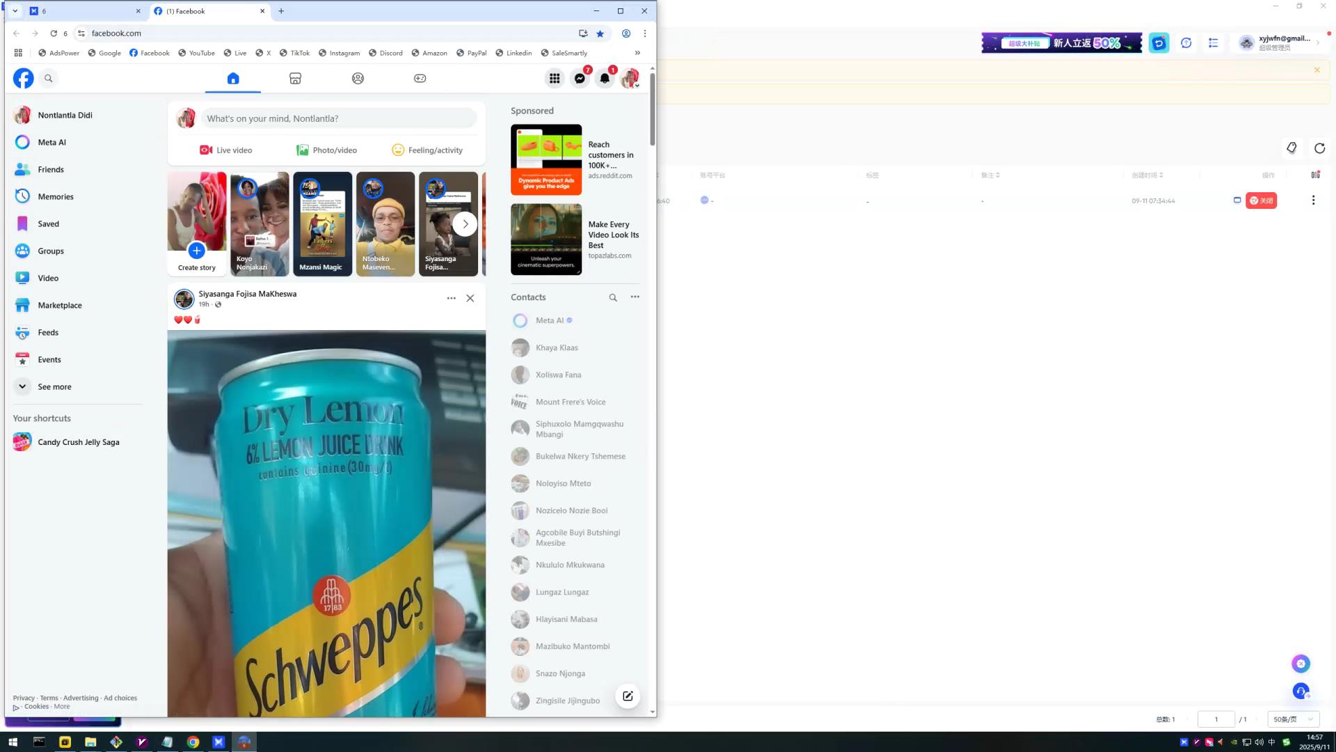Image resolution: width=1336 pixels, height=752 pixels.
Task: Search contacts with the magnifier icon
Action: pos(613,297)
